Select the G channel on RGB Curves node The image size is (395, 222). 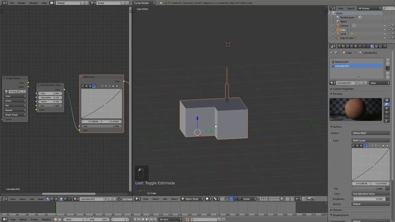pos(90,86)
